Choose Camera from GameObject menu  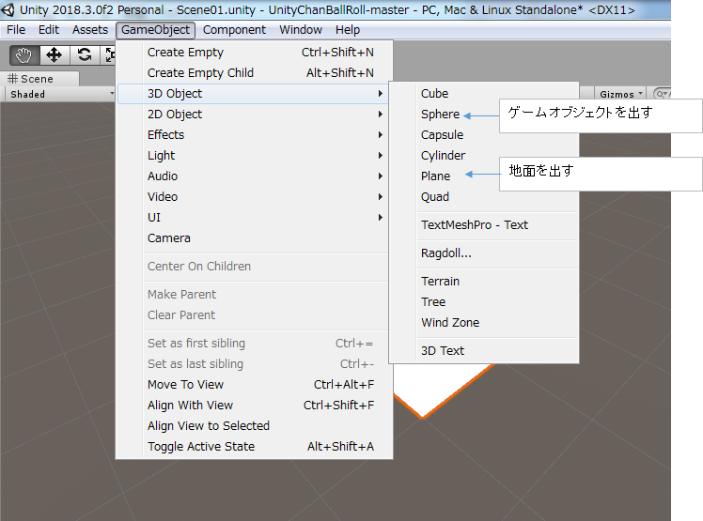pos(255,238)
